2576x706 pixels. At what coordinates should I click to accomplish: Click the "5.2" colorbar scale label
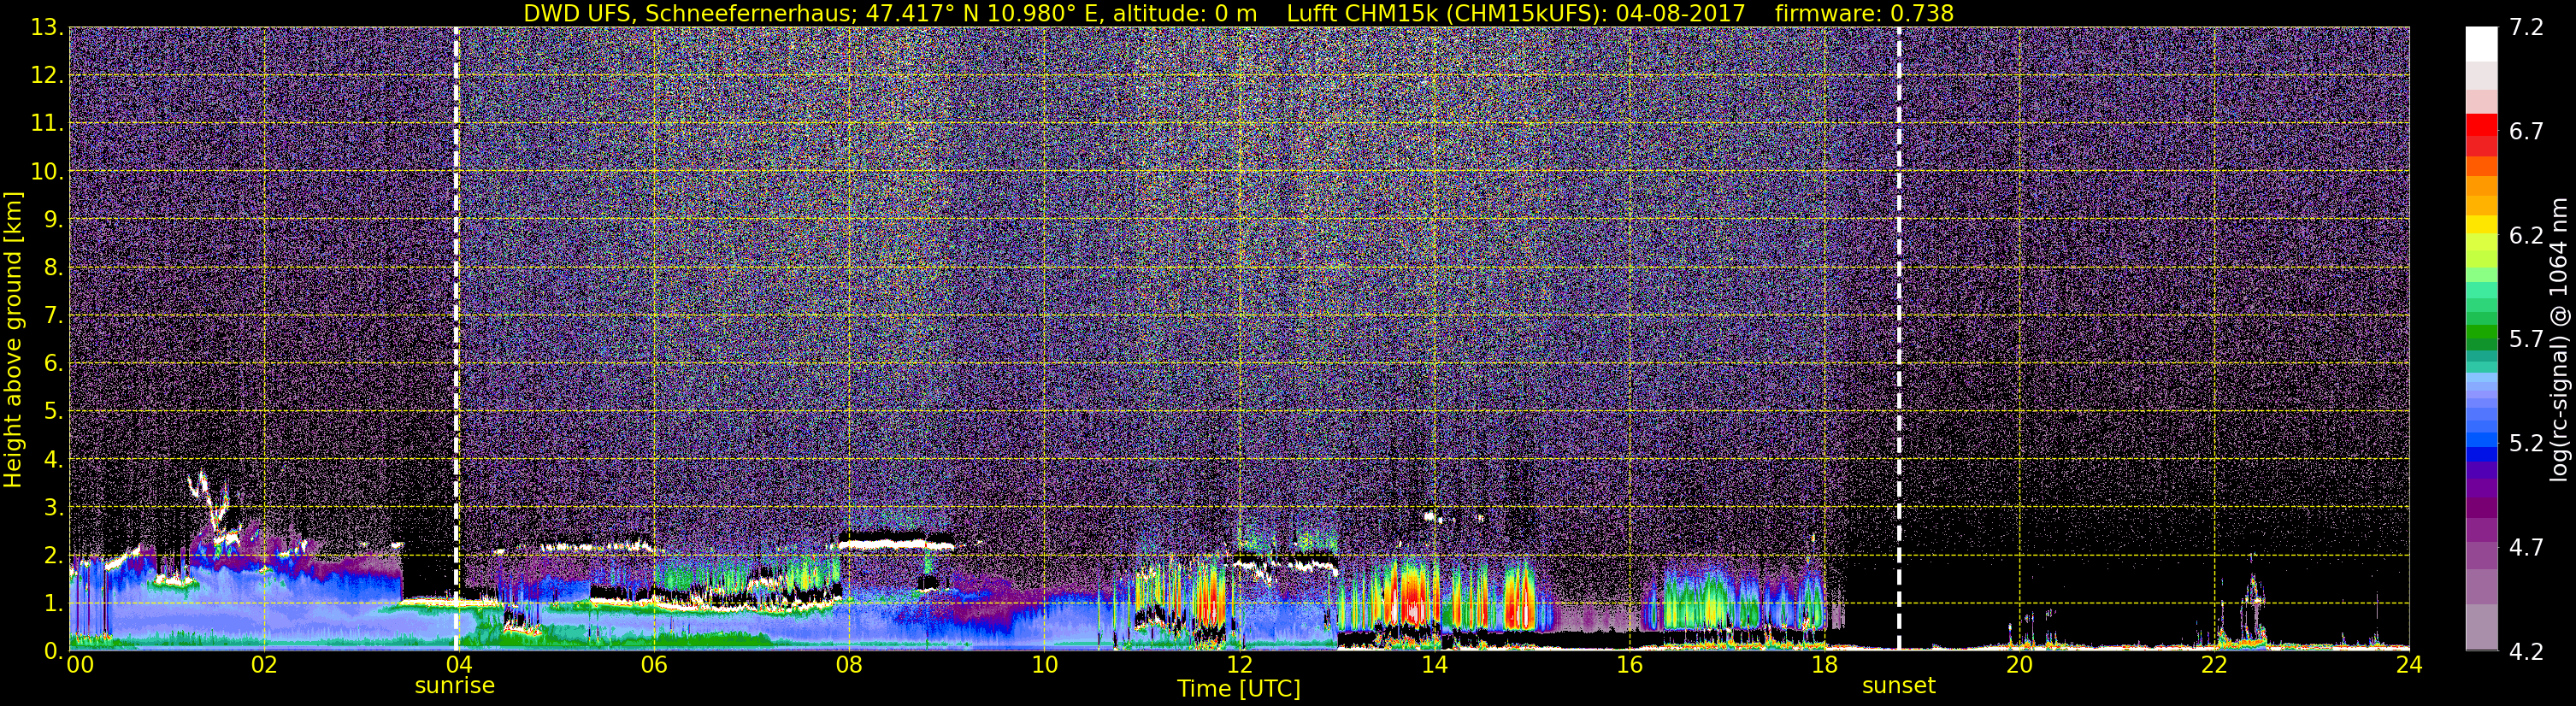(2526, 444)
